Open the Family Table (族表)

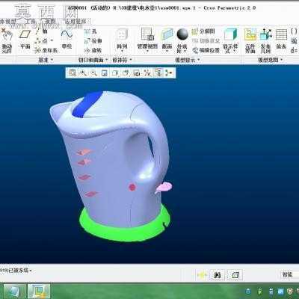point(281,40)
